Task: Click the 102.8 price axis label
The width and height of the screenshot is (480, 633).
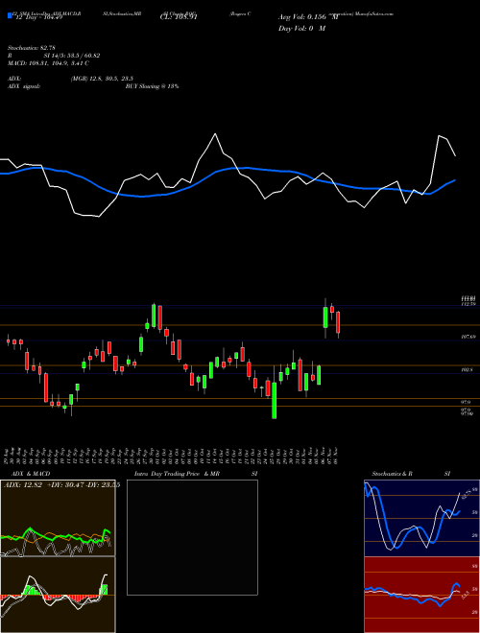Action: click(468, 370)
